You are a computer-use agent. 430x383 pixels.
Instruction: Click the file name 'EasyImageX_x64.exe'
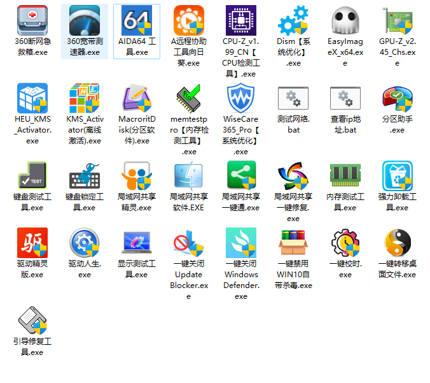coord(345,52)
